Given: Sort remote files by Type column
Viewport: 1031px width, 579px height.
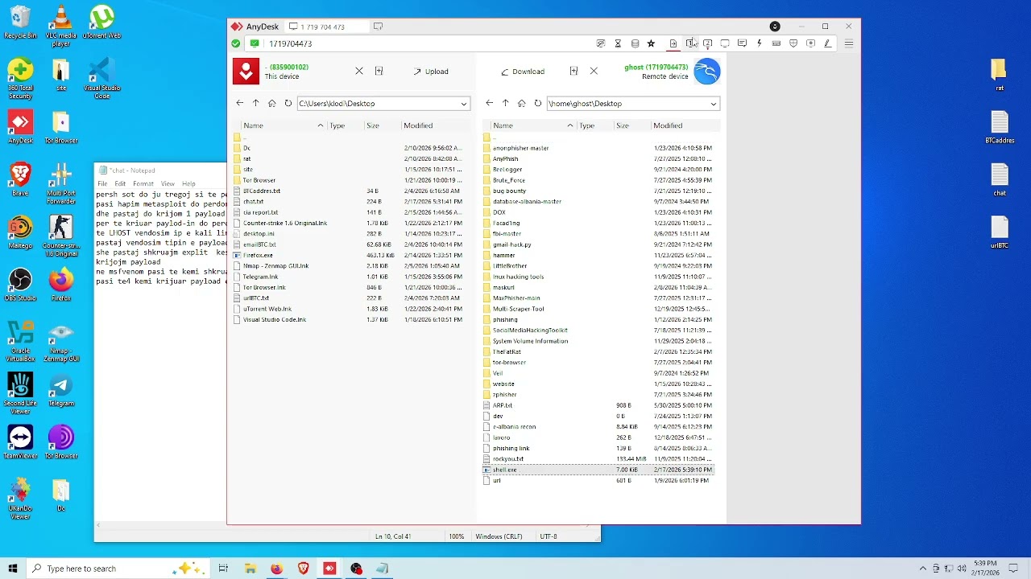Looking at the screenshot, I should pyautogui.click(x=587, y=125).
